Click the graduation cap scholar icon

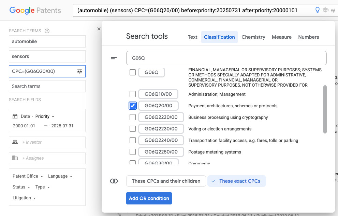point(325,10)
